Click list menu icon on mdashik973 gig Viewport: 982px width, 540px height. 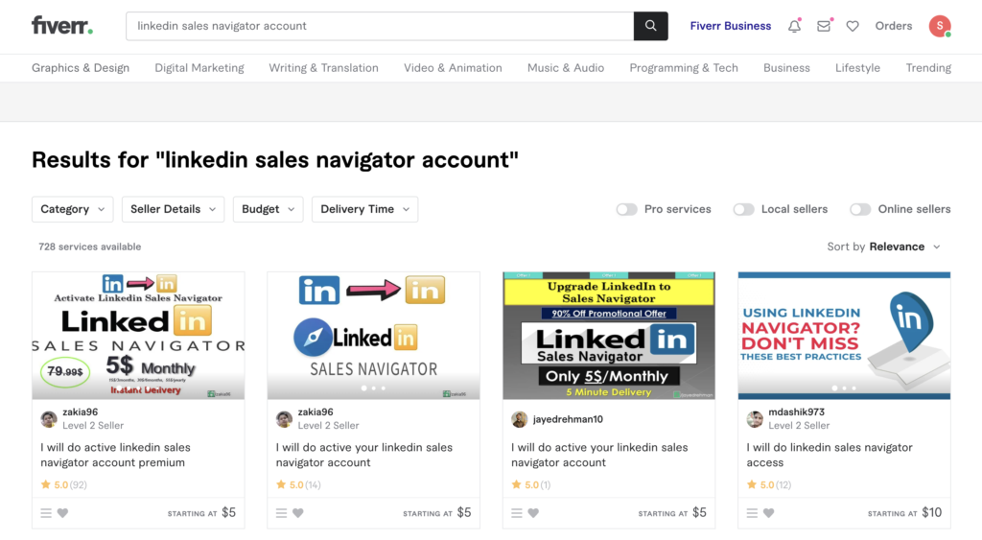click(752, 513)
